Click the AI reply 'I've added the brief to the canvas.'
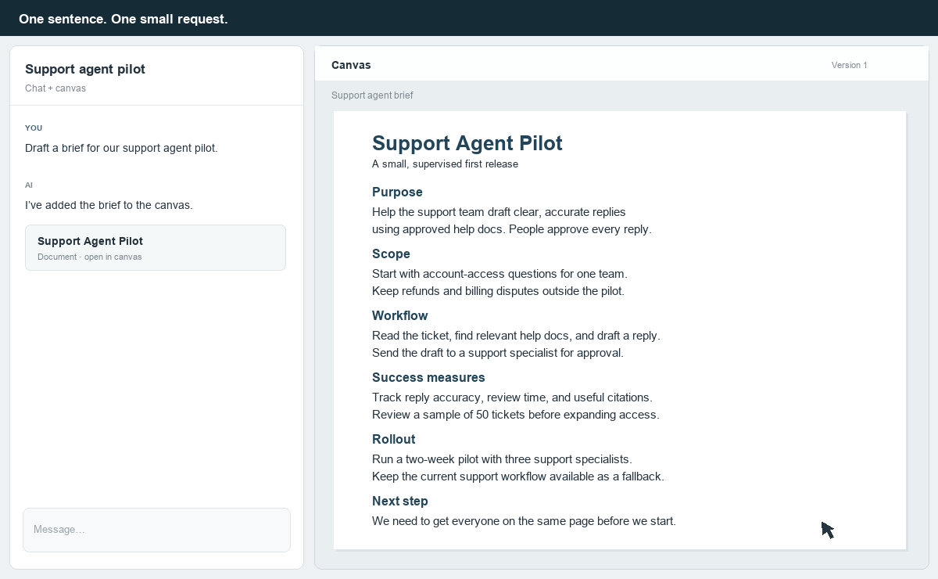Viewport: 938px width, 579px height. [109, 205]
